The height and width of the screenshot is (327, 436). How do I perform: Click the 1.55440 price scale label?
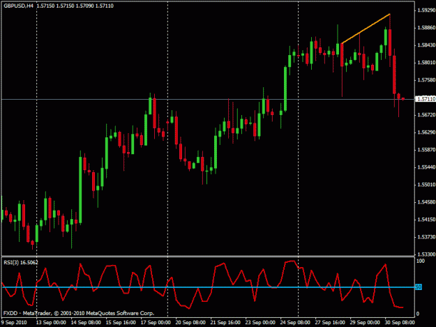tap(426, 167)
